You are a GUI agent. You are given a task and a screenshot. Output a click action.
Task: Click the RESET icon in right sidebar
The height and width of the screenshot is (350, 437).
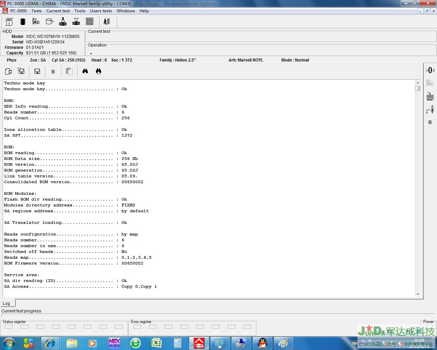(430, 96)
